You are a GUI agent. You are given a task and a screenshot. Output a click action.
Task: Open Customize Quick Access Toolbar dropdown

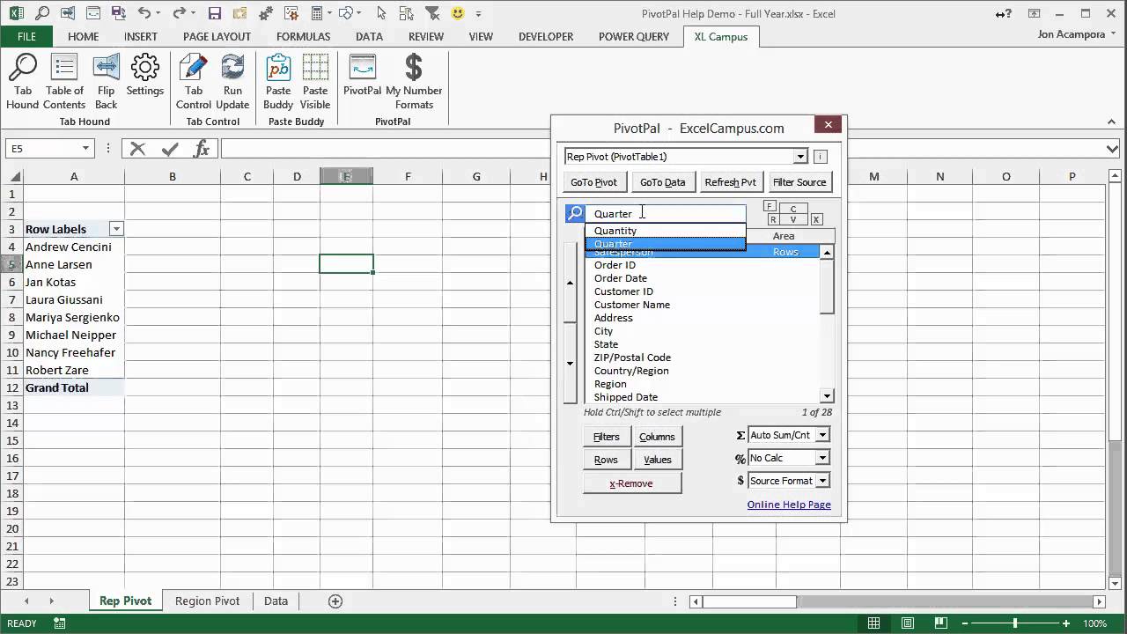(x=478, y=13)
